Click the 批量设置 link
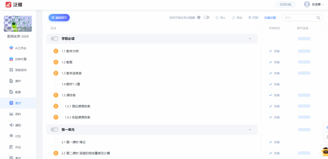328x159 pixels. click(x=270, y=18)
